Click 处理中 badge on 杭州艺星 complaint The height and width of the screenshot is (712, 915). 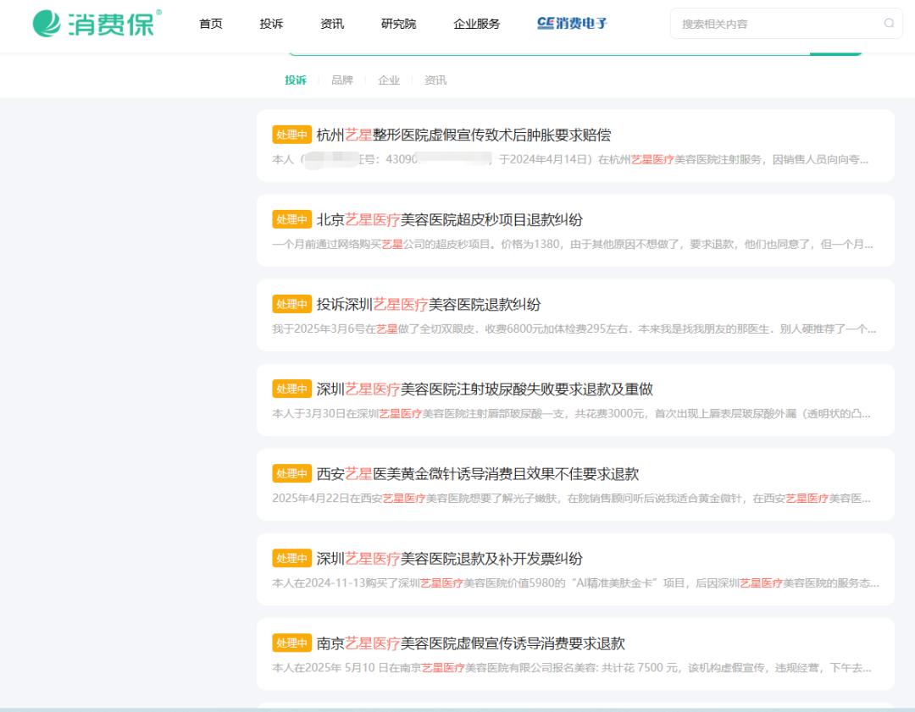pyautogui.click(x=291, y=135)
